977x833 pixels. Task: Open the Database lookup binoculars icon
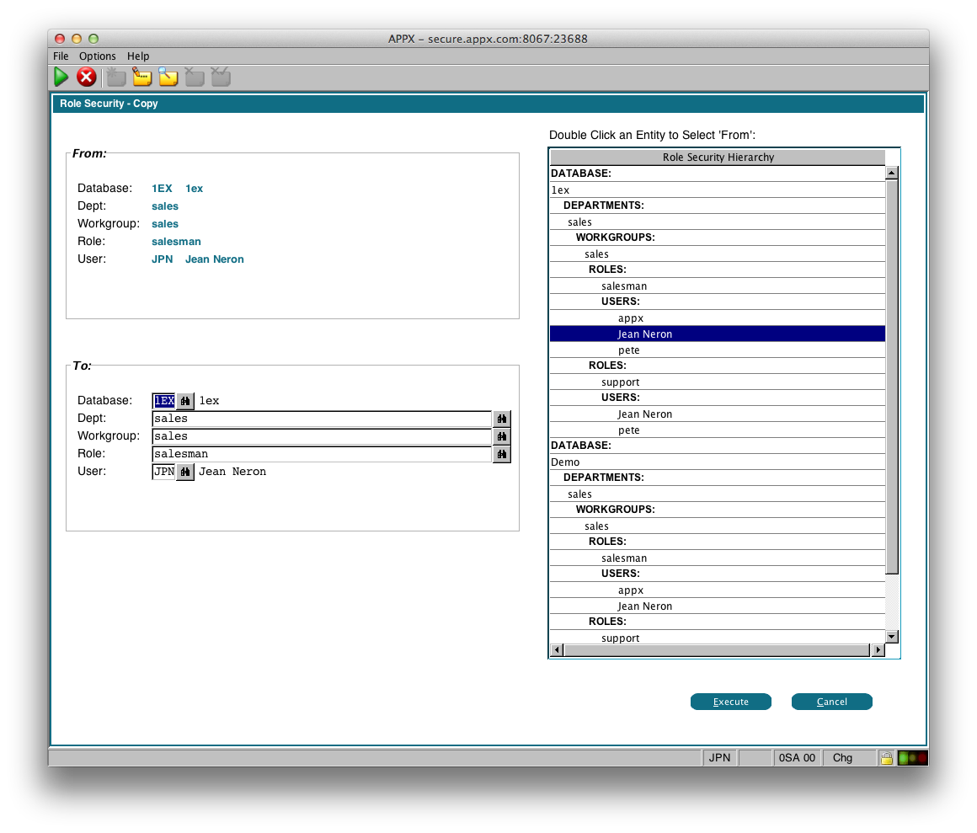coord(184,401)
